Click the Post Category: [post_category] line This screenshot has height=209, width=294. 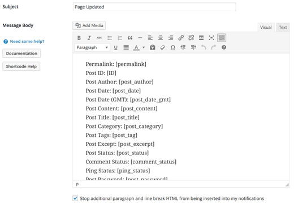coord(124,126)
